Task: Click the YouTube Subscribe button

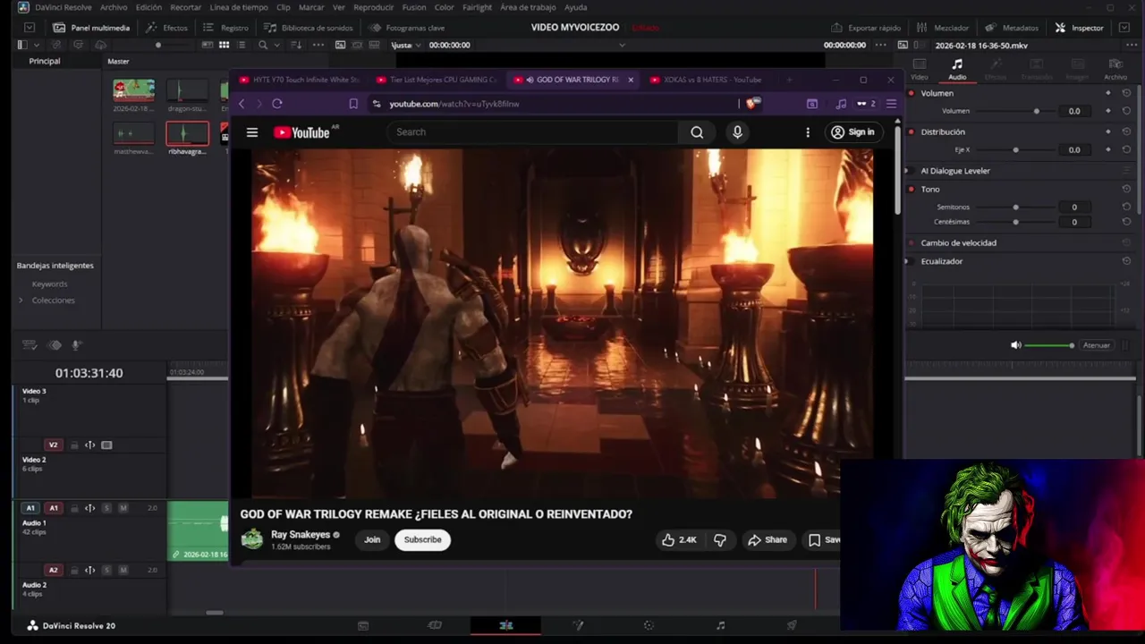Action: point(422,539)
